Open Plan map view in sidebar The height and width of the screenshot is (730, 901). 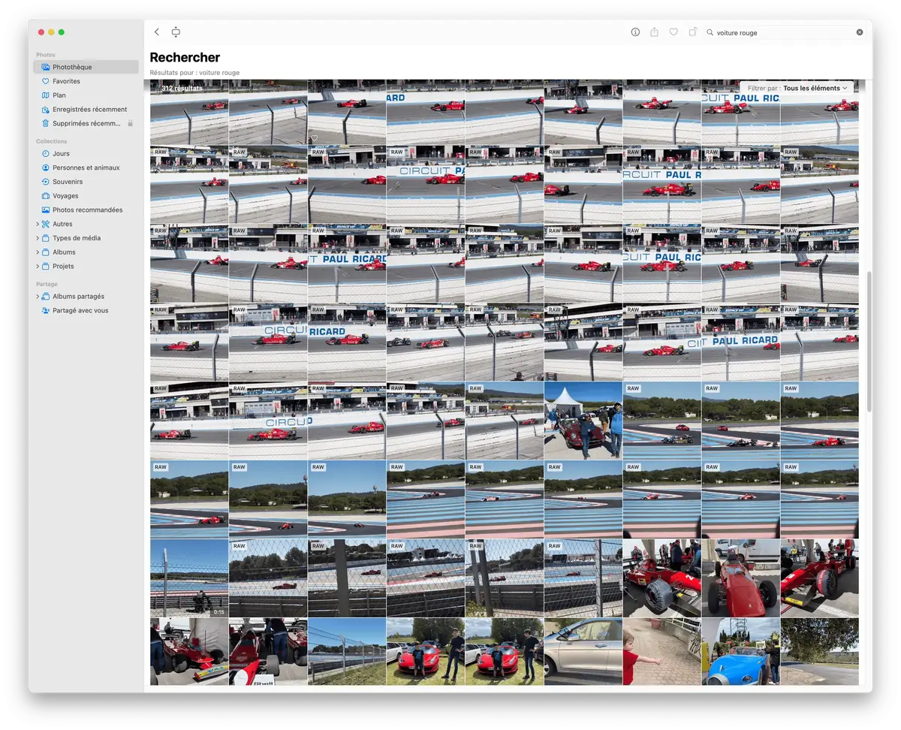click(59, 95)
